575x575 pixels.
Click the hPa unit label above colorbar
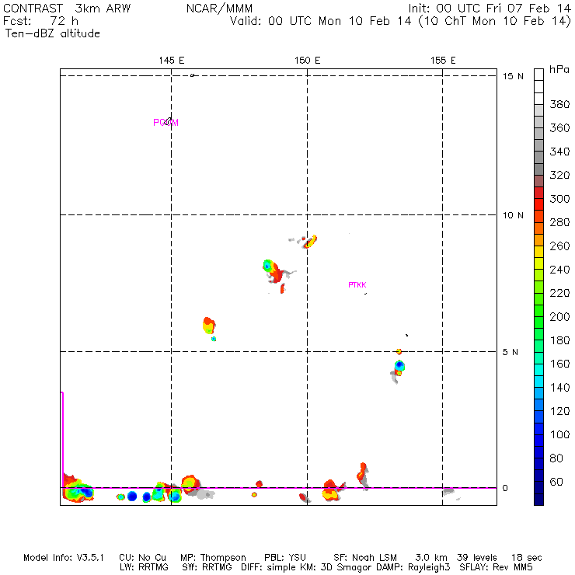click(559, 69)
